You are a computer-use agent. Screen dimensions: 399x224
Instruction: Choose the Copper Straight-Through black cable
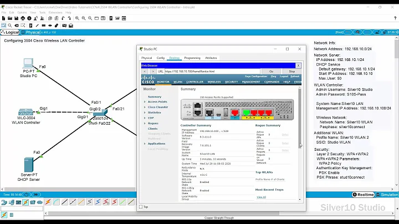click(65, 202)
